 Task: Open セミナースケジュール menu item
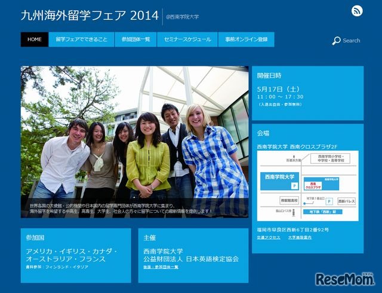click(x=187, y=39)
